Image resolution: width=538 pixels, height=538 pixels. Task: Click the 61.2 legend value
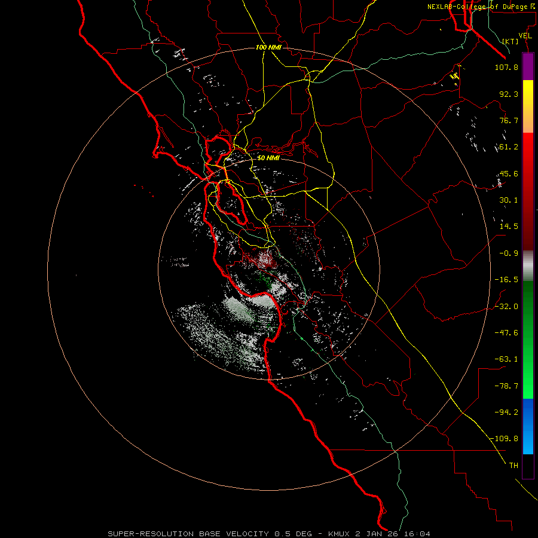tap(509, 147)
